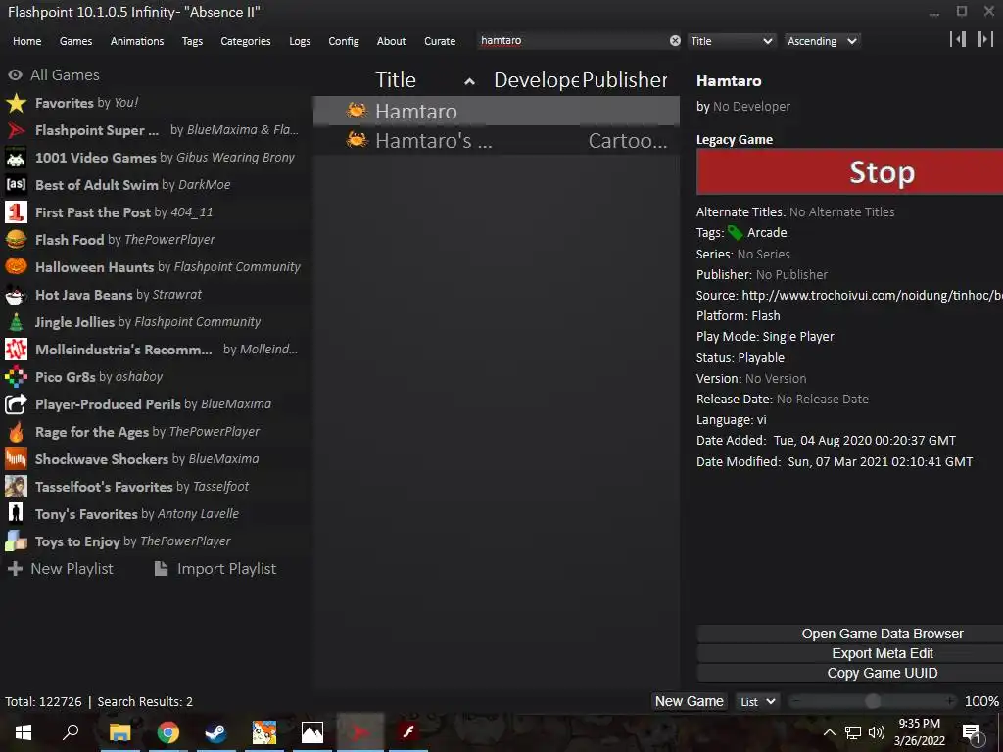Click the Hot Java Beans cup icon
The image size is (1003, 752).
16,295
